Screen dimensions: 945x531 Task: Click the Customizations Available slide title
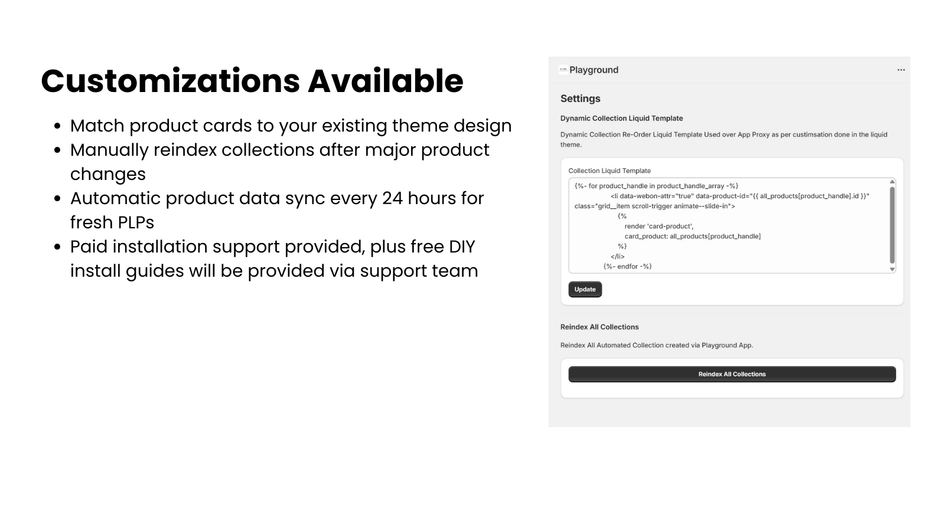point(252,81)
